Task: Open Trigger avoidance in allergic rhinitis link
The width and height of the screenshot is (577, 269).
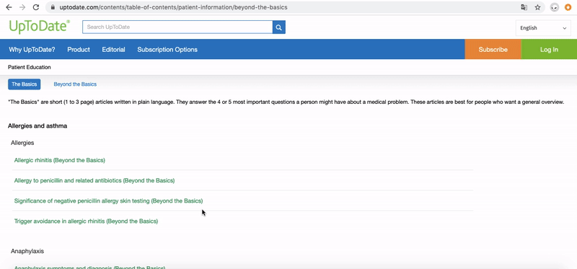Action: 86,221
